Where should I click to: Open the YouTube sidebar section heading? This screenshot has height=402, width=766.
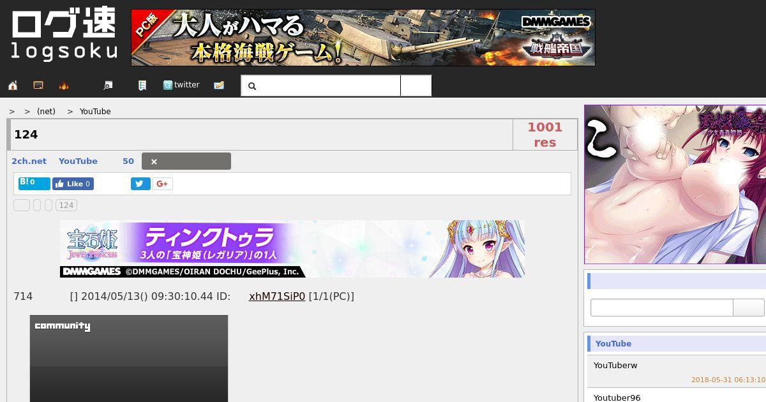613,343
